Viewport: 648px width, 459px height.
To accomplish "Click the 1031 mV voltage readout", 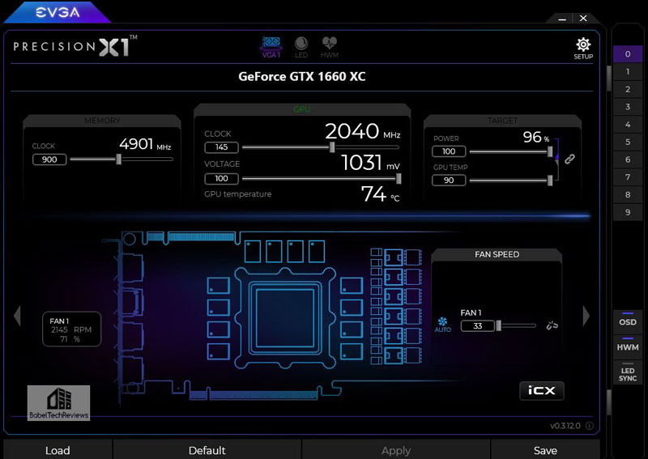I will [371, 163].
